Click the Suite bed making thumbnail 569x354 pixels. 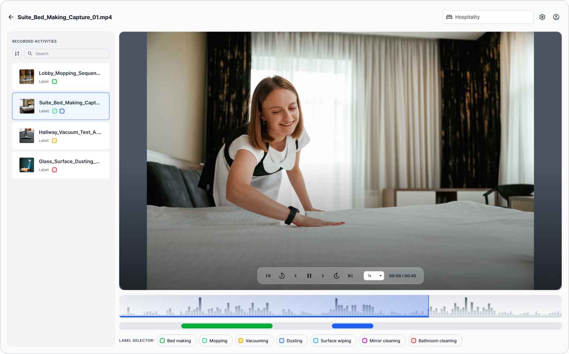[27, 106]
